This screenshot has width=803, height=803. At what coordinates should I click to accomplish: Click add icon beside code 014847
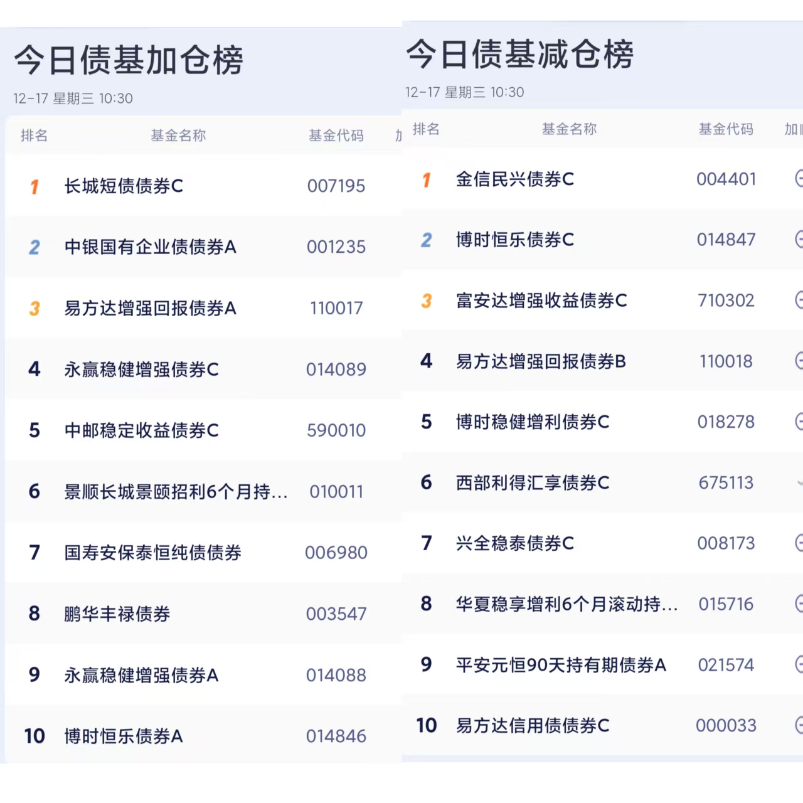799,239
